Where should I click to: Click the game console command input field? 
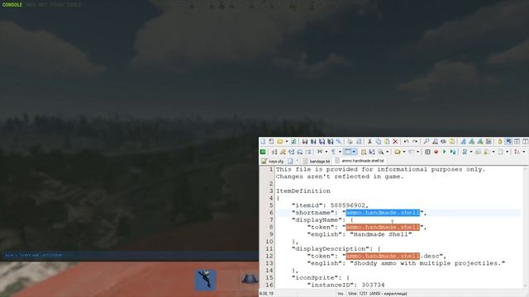tap(130, 255)
